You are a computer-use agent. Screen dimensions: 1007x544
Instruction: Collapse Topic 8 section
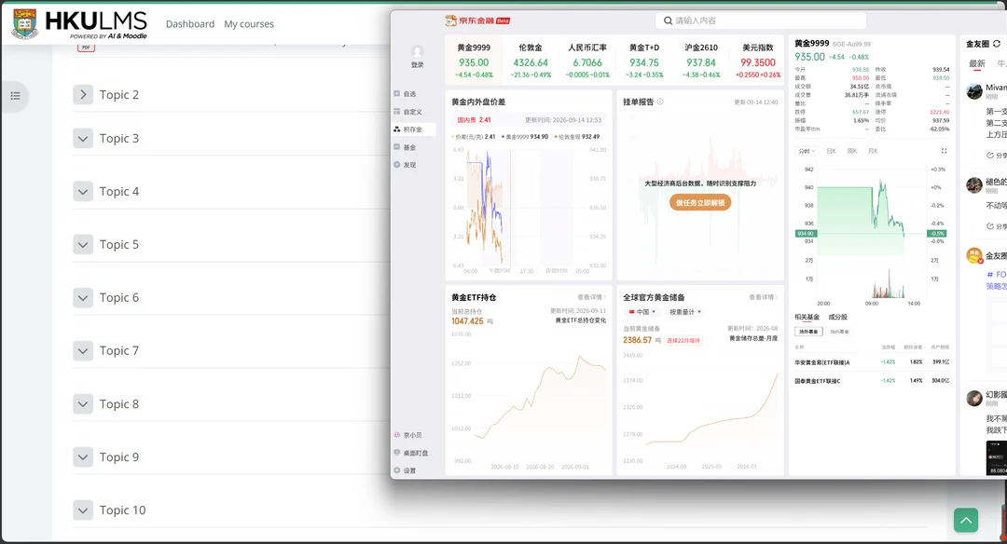tap(83, 404)
